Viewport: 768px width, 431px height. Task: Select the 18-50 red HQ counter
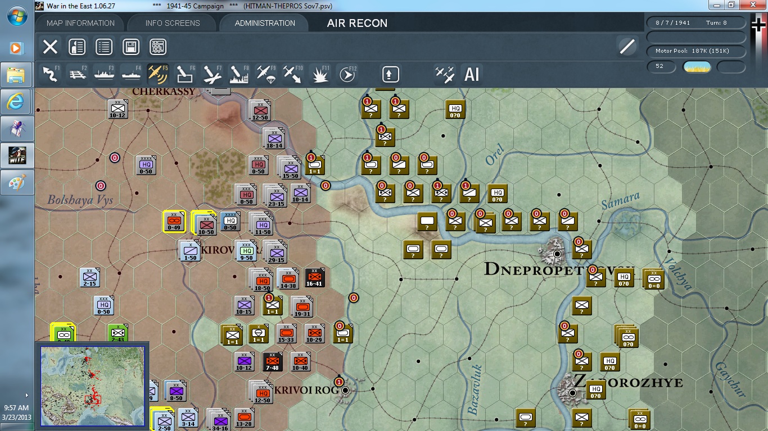point(261,279)
